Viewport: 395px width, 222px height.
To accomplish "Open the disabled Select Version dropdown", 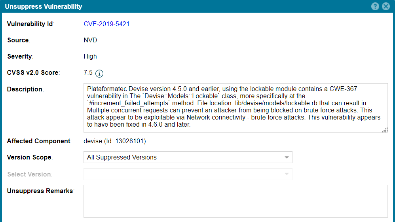I will tap(188, 174).
